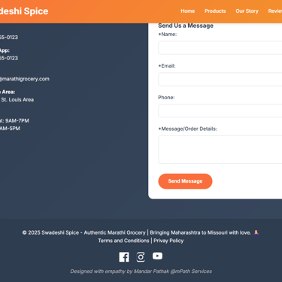Click the '*Email:' field label

[x=167, y=66]
